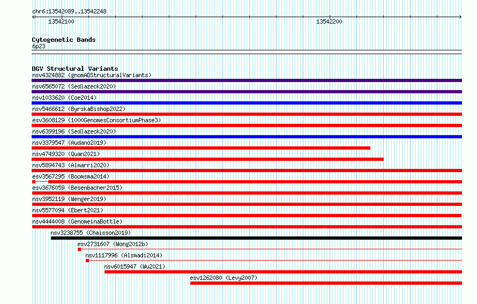Screen dimensions: 477x304
Task: Click esv3567295 (Boomsma2014) label
Action: point(71,176)
